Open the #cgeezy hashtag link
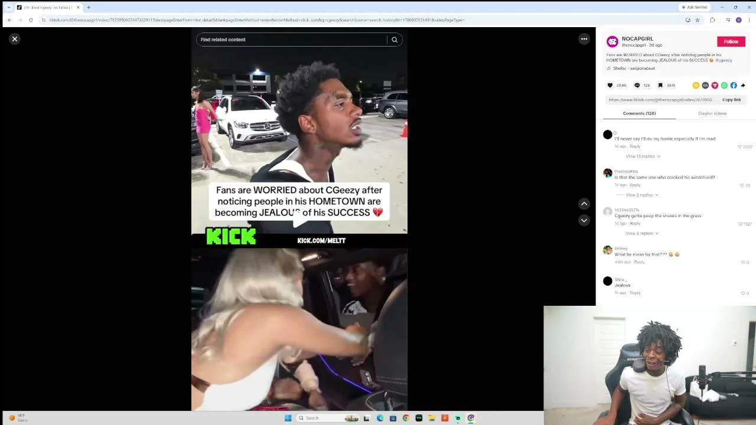Viewport: 756px width, 425px height. 724,60
